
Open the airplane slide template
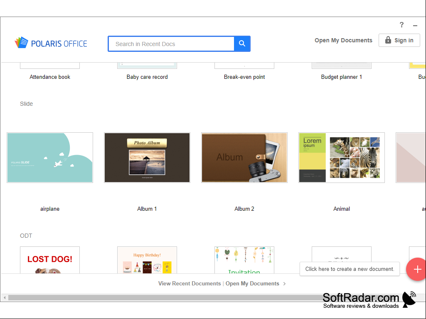tap(50, 158)
